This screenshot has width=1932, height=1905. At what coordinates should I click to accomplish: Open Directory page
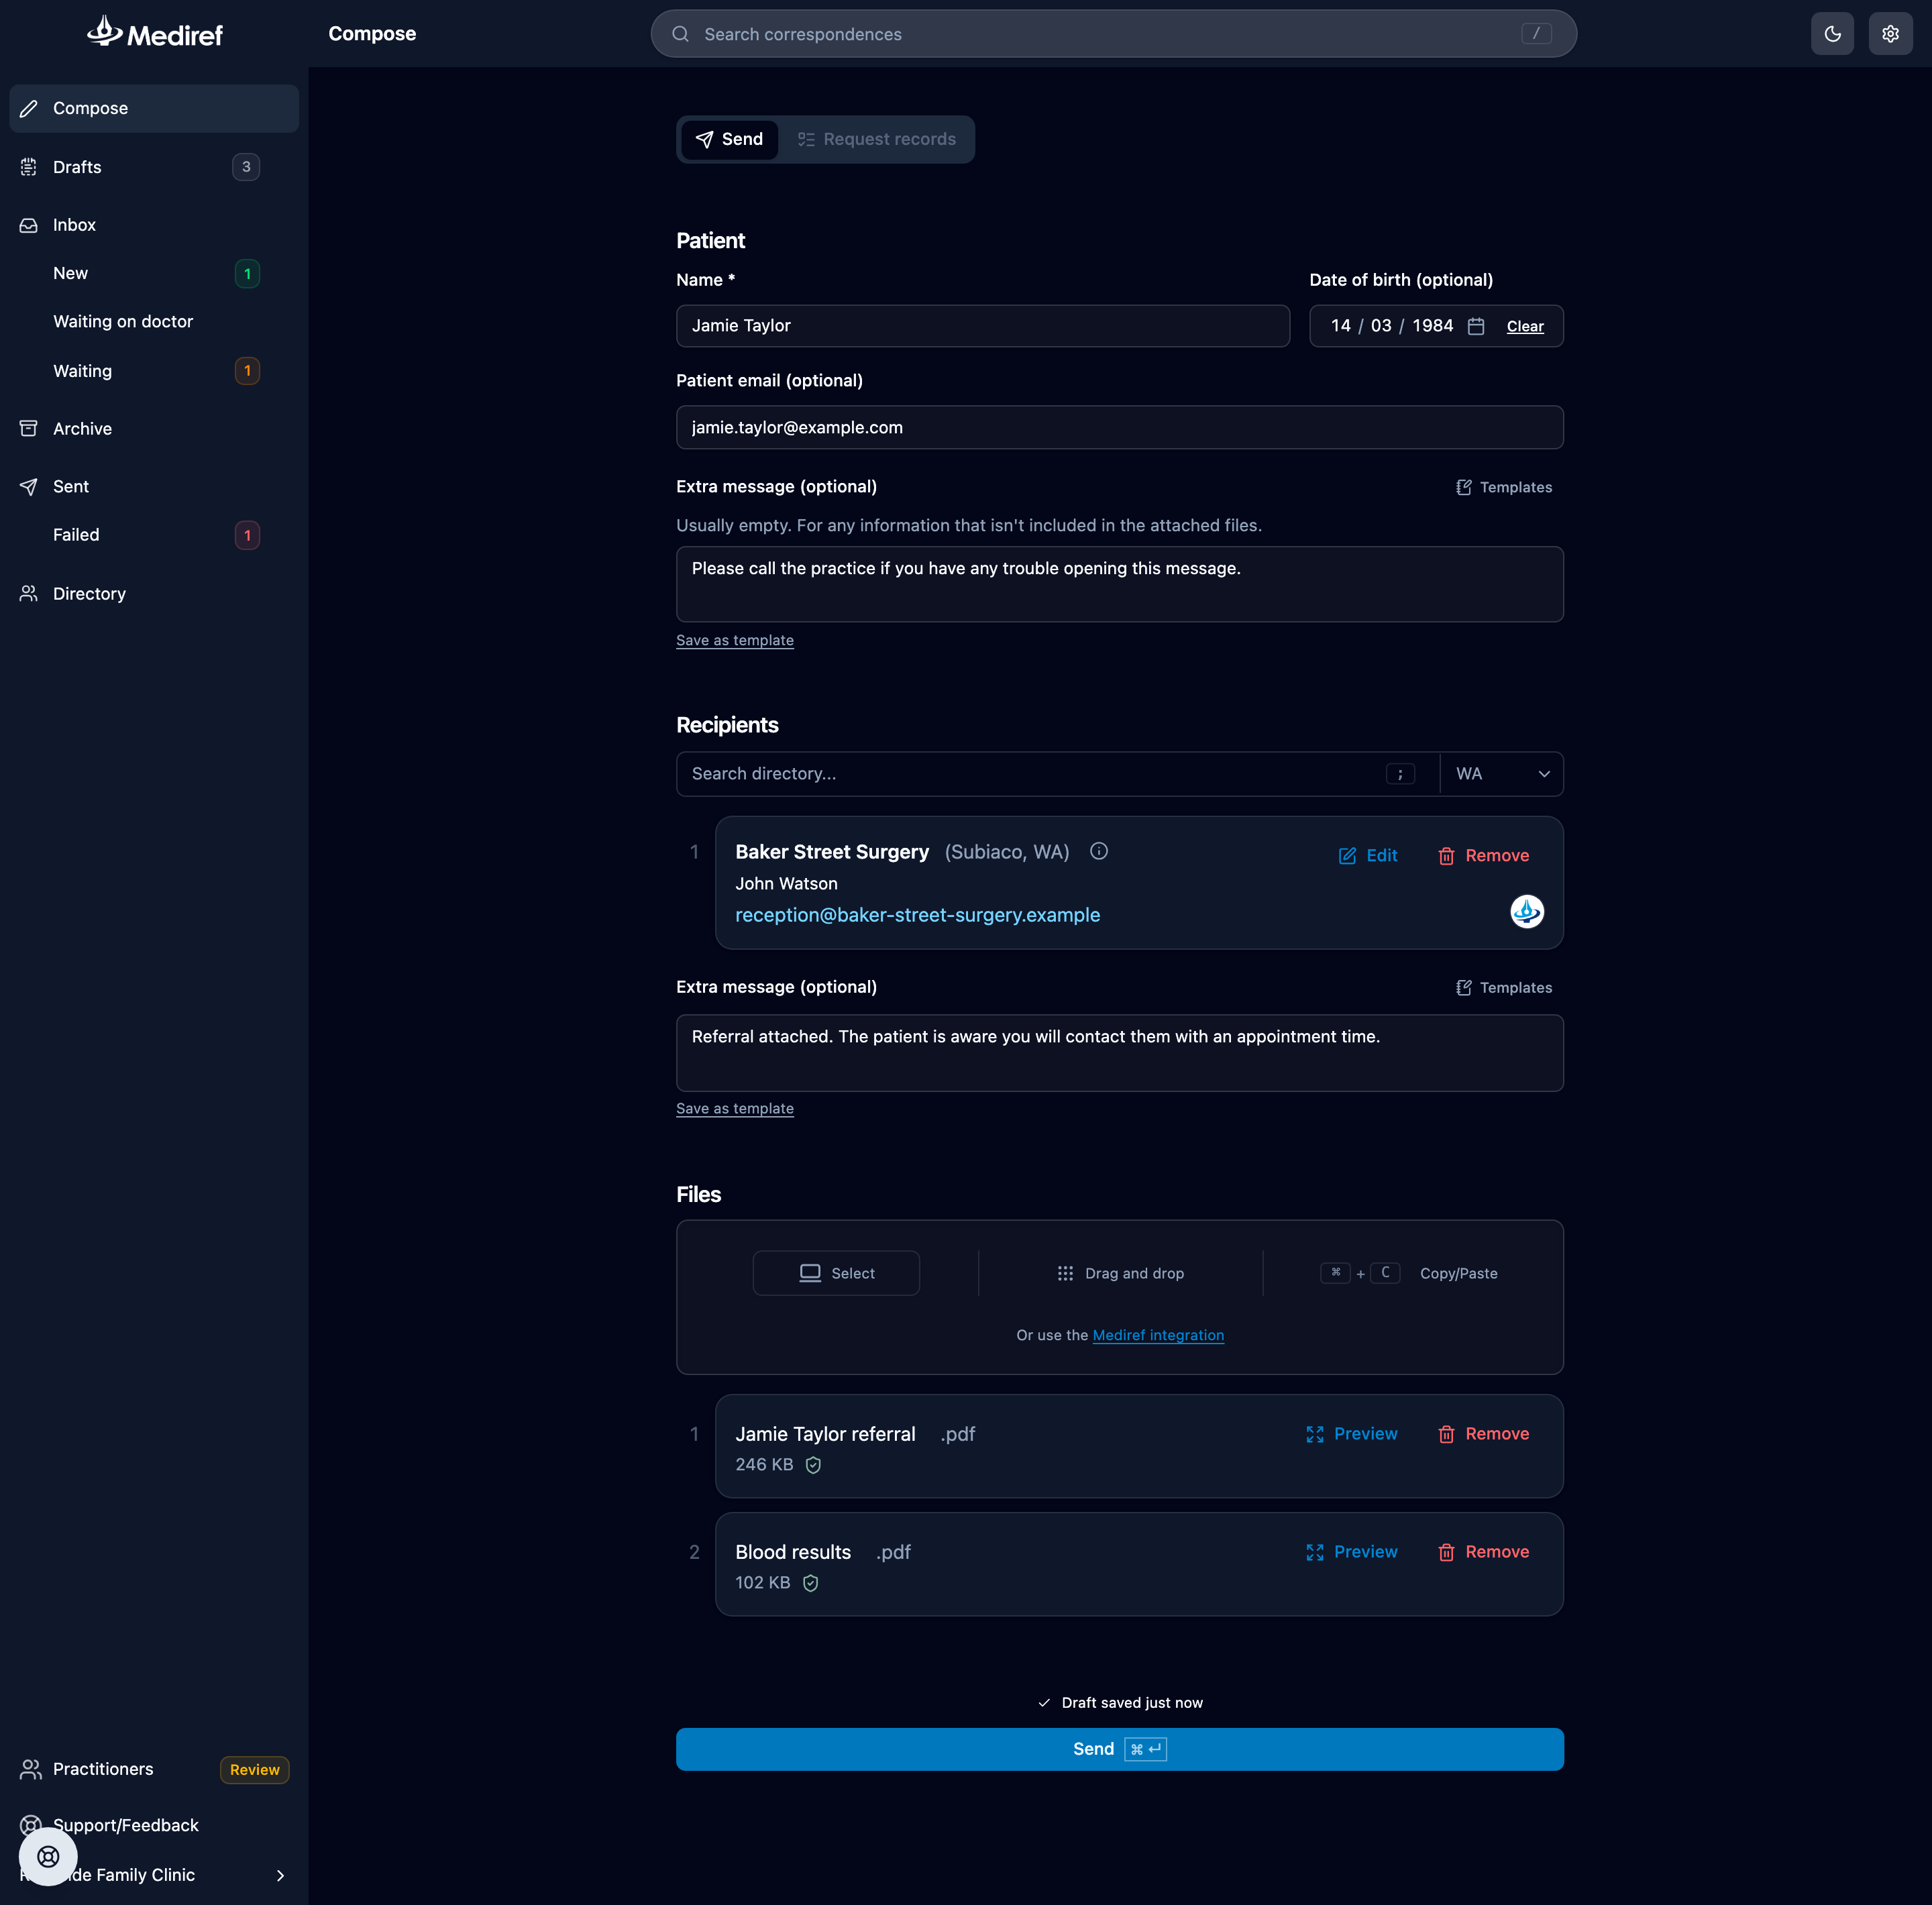click(x=154, y=594)
